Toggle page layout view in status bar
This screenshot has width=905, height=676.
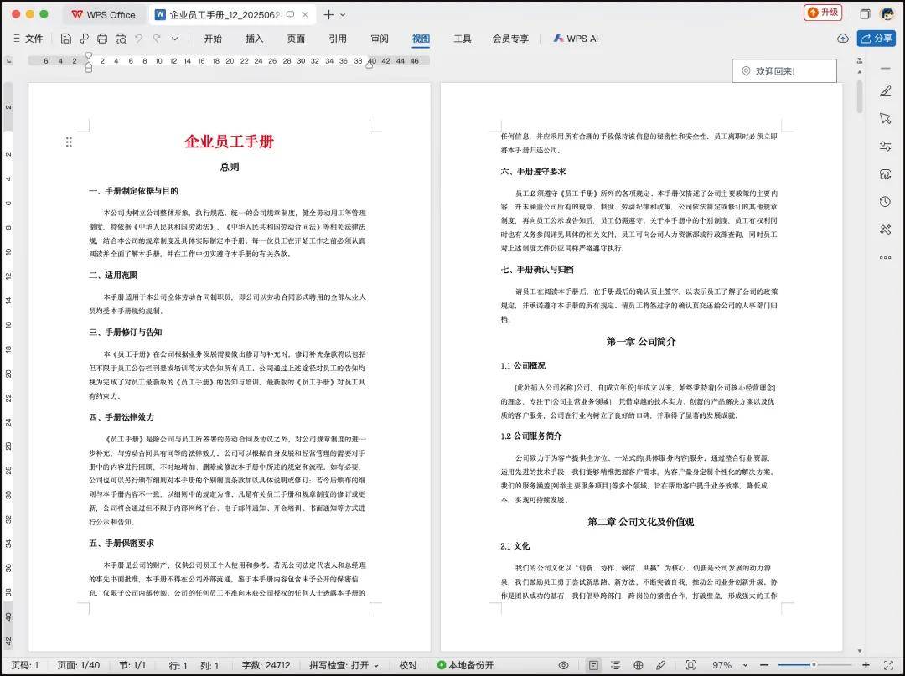tap(593, 665)
